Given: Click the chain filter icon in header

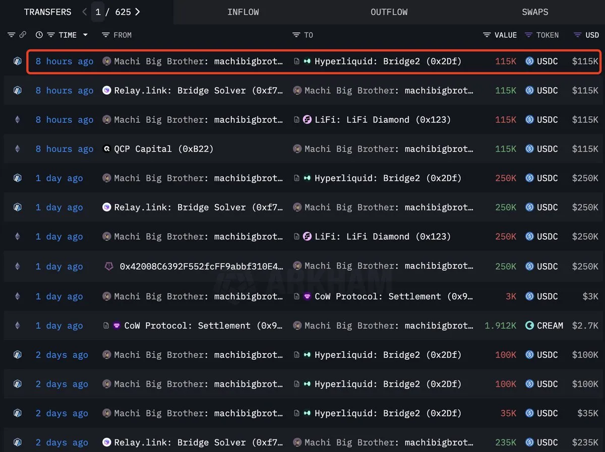Looking at the screenshot, I should click(x=11, y=35).
